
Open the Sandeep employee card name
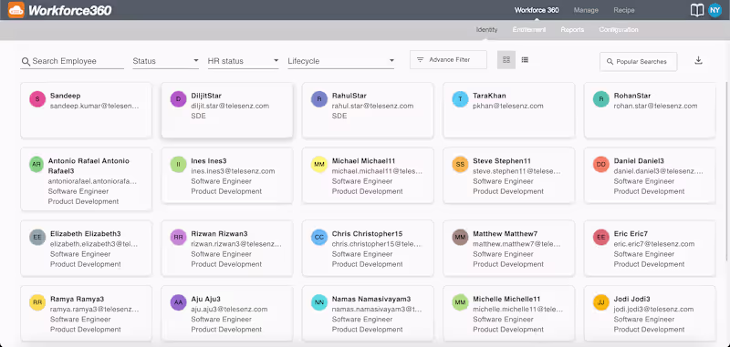65,96
